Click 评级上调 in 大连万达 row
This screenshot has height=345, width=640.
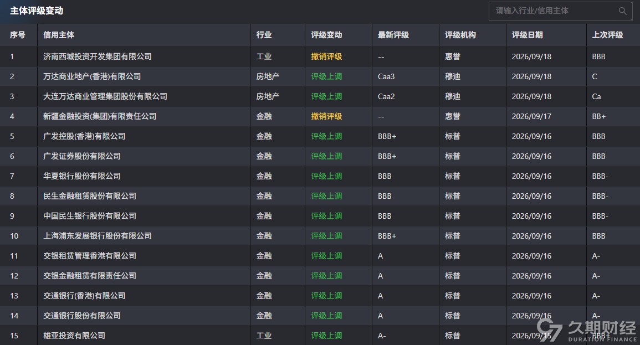tap(326, 96)
